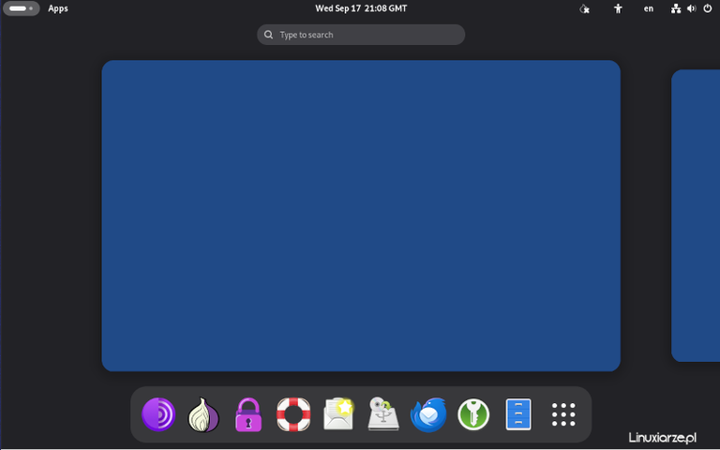
Task: Open the Tor Connection onion icon
Action: coord(203,414)
